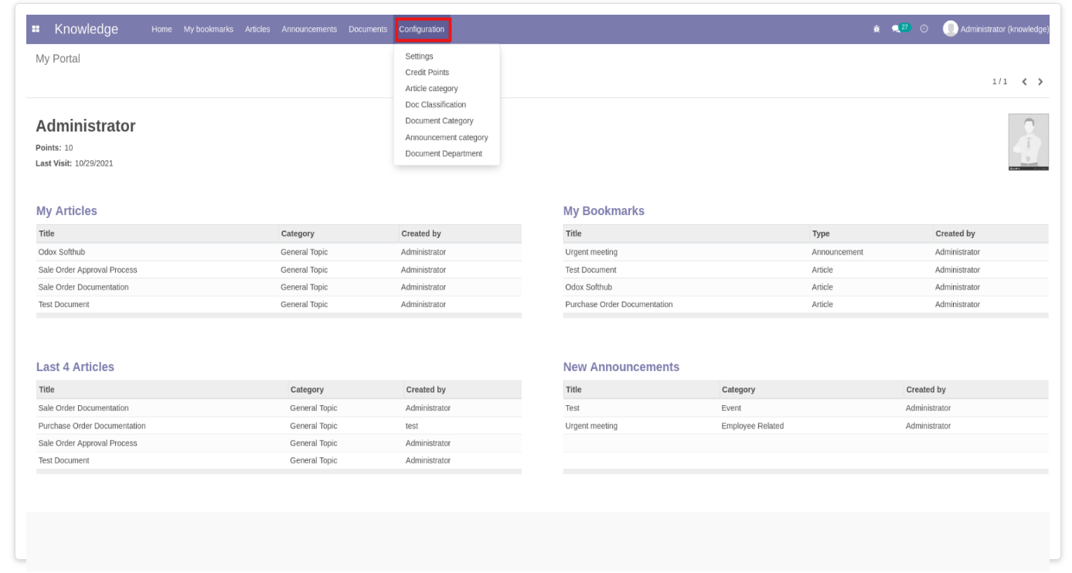Open the Test announcement row
This screenshot has height=573, width=1072.
point(806,408)
